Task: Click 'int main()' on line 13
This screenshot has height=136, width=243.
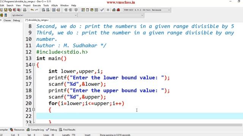Action: 51,59
